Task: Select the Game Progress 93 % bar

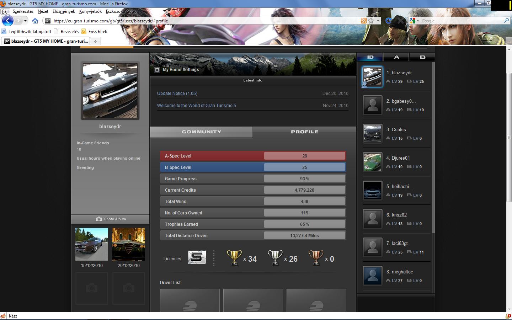Action: [253, 178]
